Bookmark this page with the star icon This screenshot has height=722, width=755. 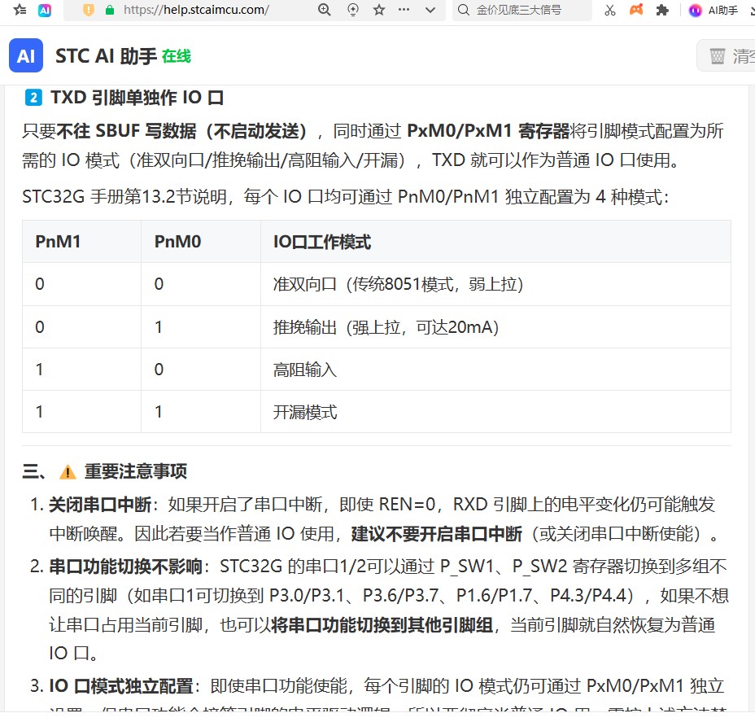pyautogui.click(x=379, y=10)
